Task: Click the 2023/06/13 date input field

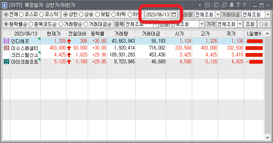Action: (157, 14)
